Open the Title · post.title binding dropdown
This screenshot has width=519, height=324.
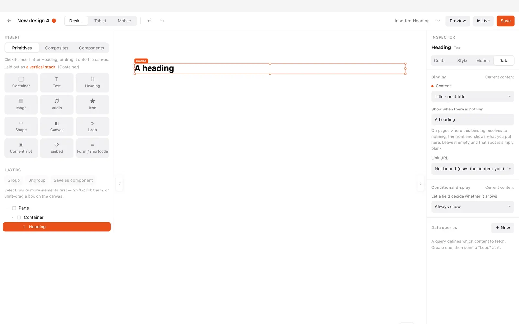click(x=472, y=97)
